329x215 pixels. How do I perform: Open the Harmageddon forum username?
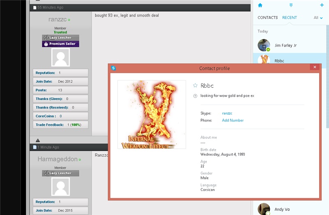pyautogui.click(x=58, y=159)
